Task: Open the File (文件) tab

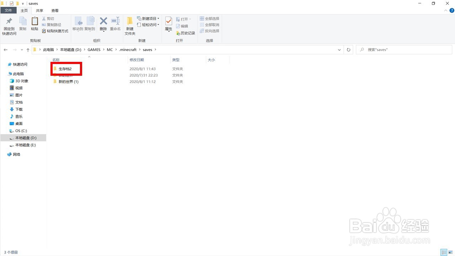Action: [x=8, y=11]
